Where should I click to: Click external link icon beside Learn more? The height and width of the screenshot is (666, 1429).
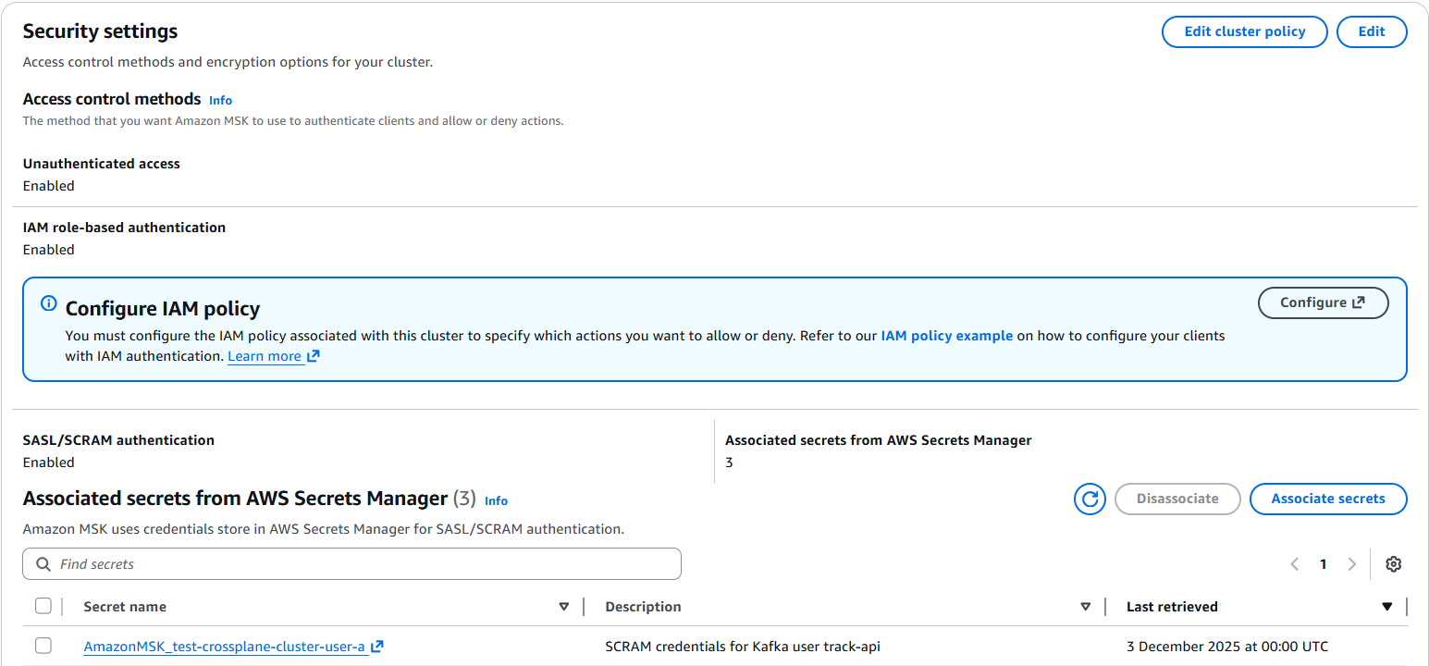(314, 357)
